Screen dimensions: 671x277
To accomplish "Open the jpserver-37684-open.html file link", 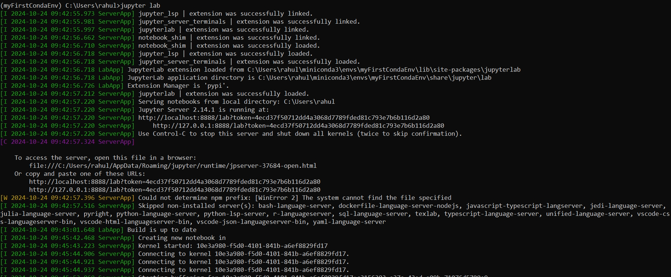I will coord(173,166).
